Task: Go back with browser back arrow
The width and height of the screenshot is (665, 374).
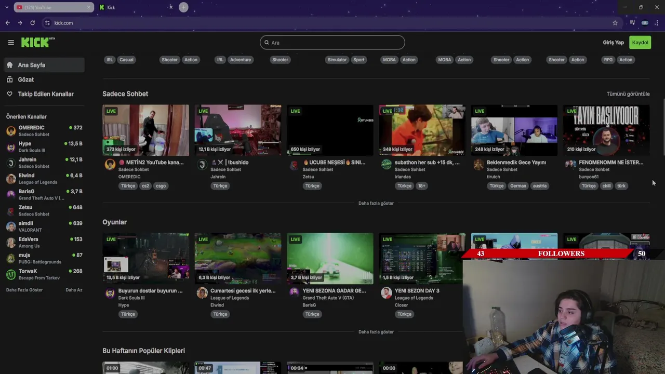Action: pos(7,23)
